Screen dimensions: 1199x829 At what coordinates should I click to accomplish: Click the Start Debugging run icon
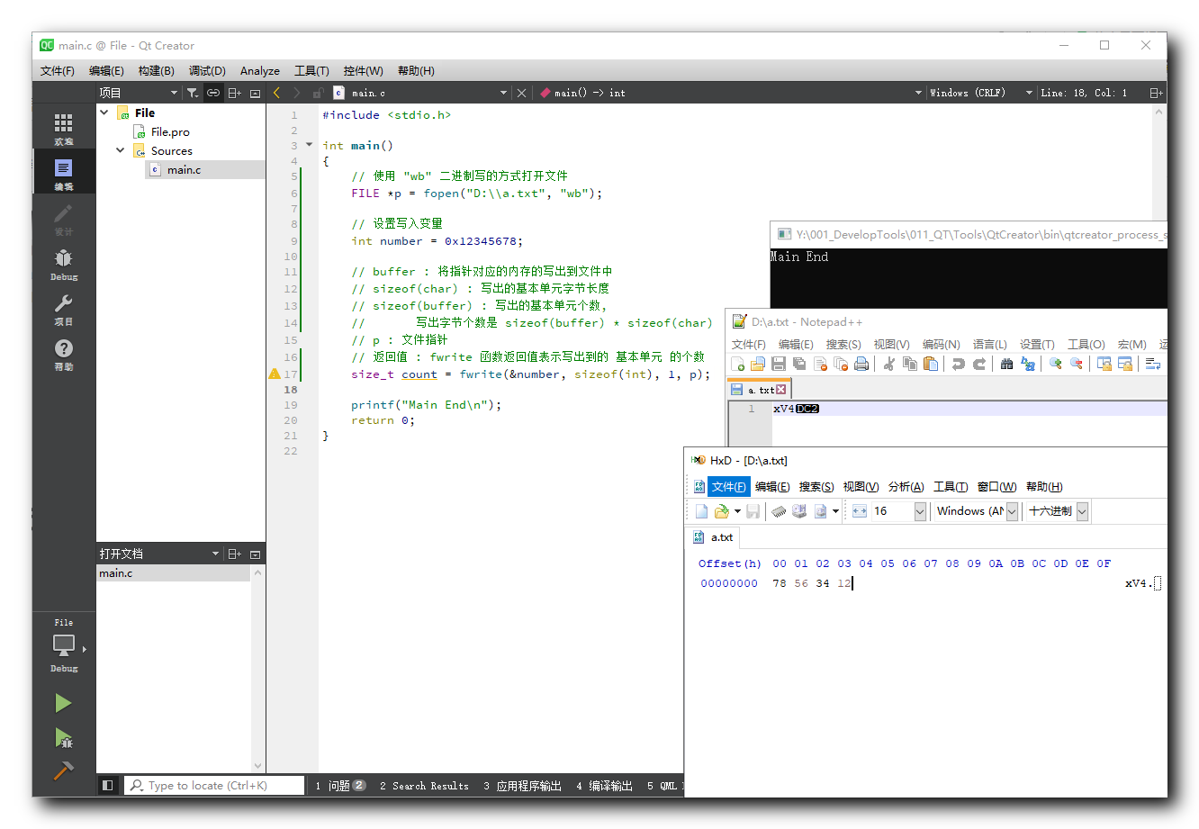coord(63,738)
